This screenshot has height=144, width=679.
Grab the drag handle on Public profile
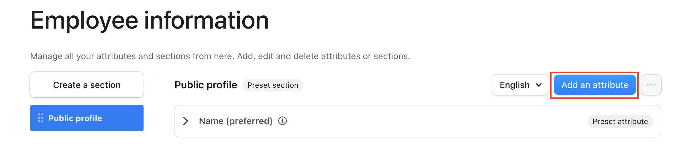[x=41, y=118]
